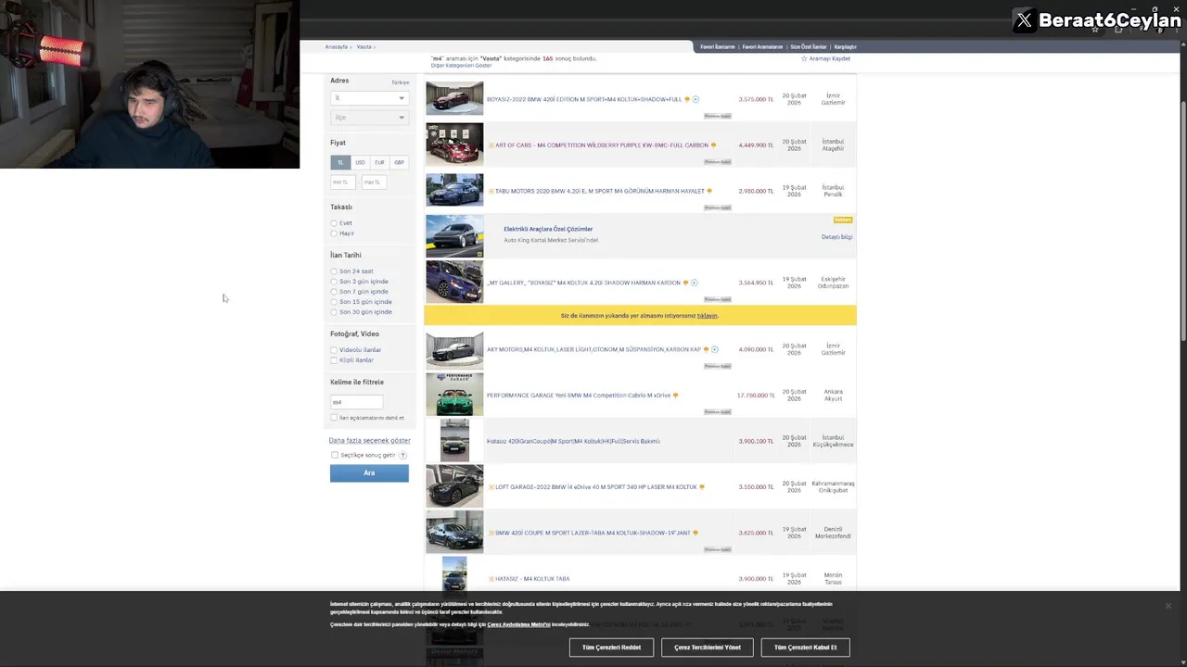Image resolution: width=1187 pixels, height=667 pixels.
Task: Click store icon before LOFT GARAGE title
Action: tap(491, 486)
